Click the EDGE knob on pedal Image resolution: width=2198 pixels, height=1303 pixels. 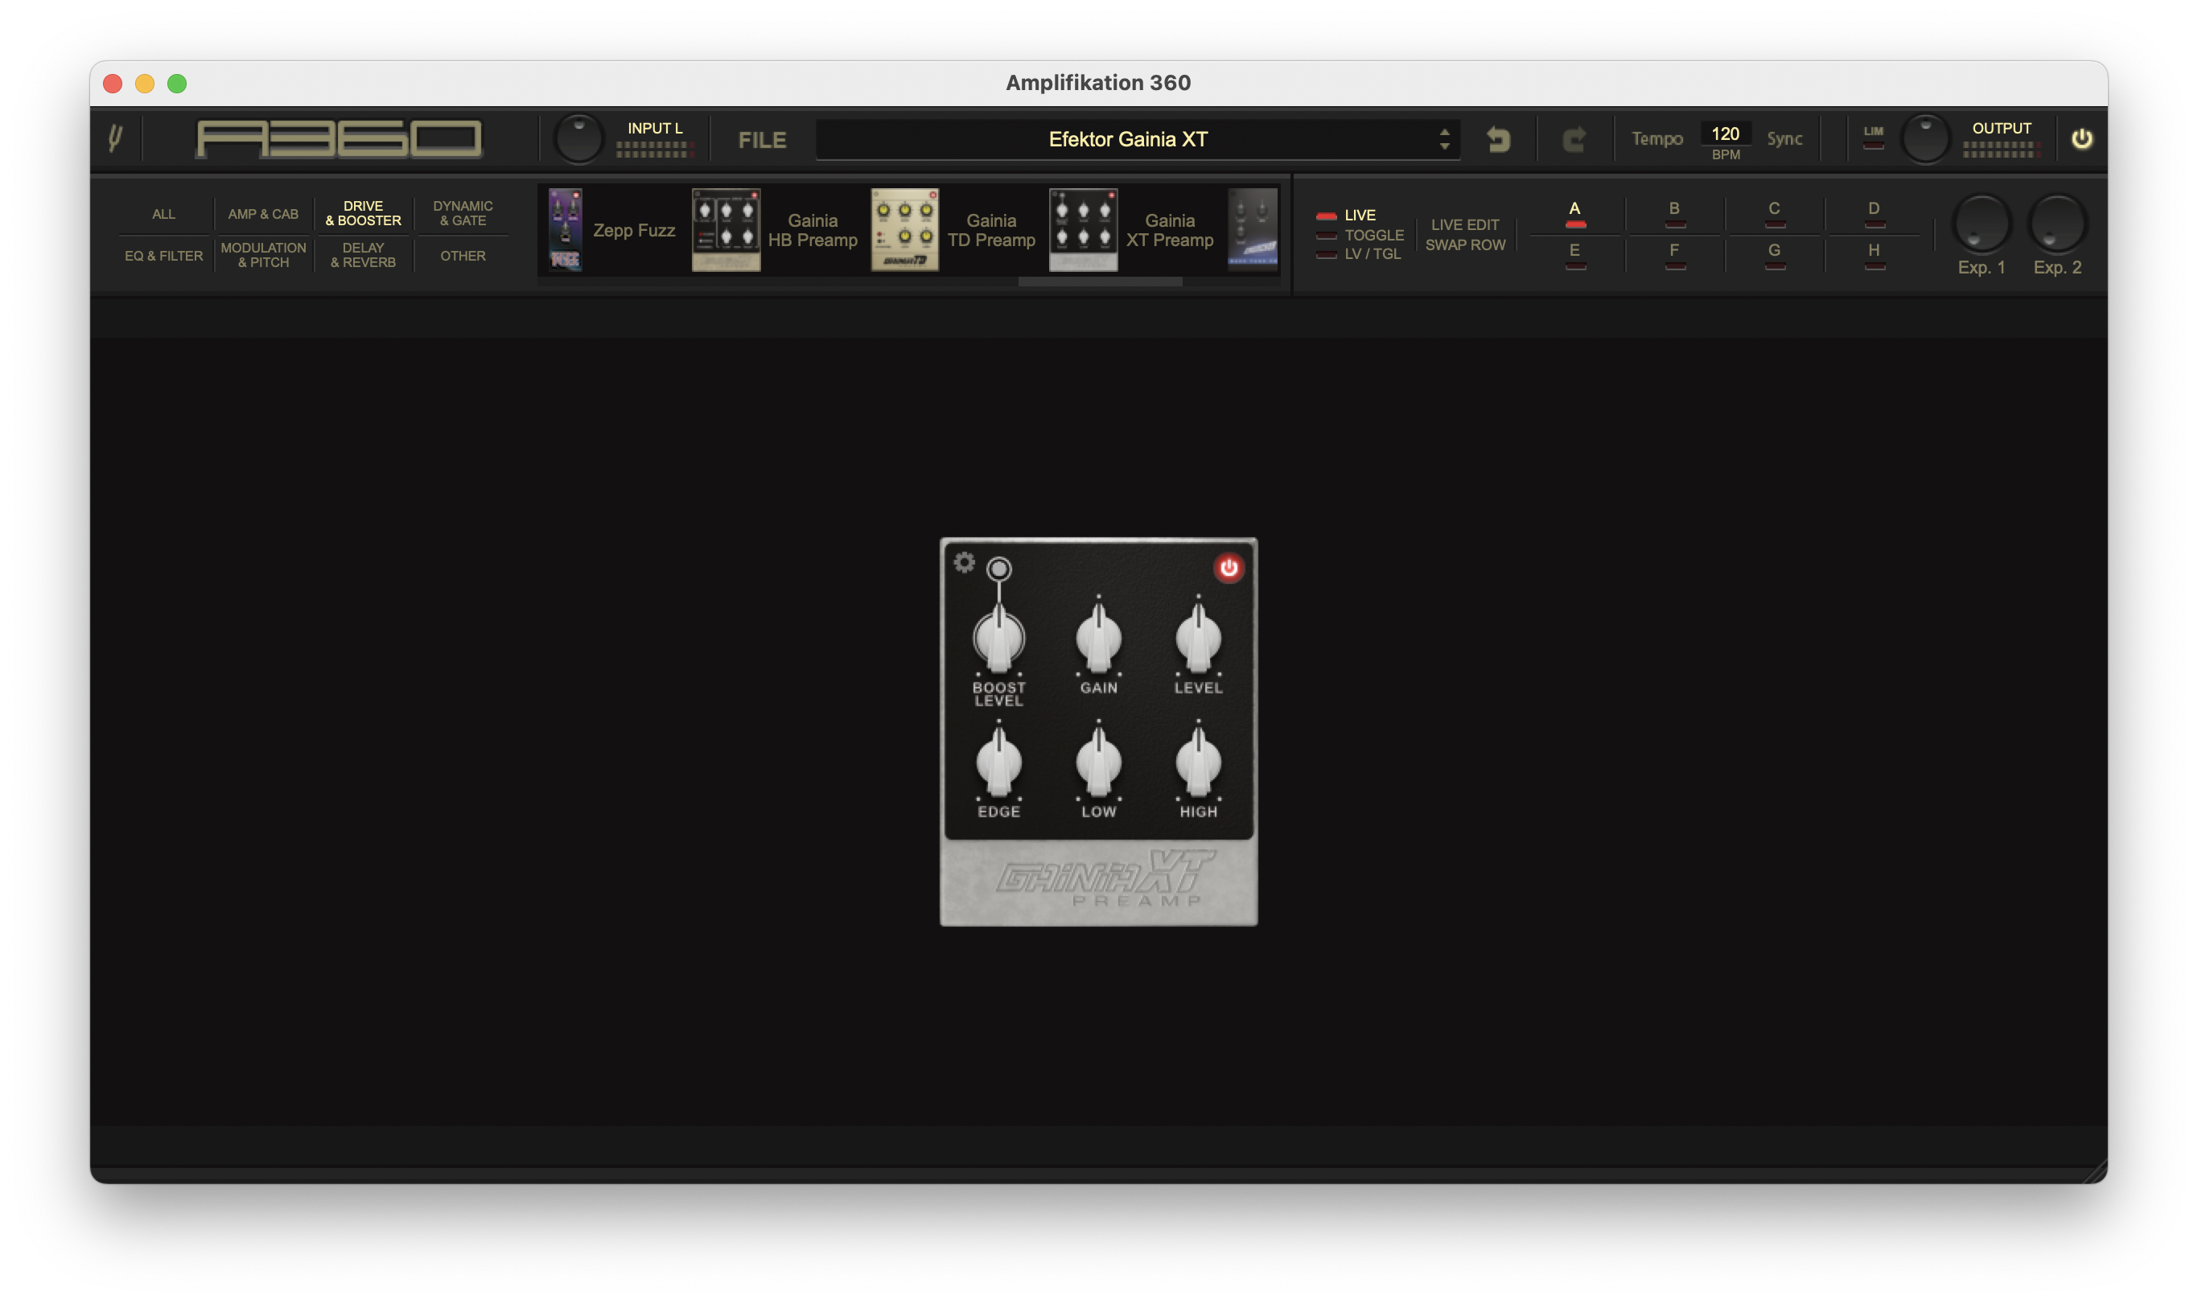[x=998, y=761]
